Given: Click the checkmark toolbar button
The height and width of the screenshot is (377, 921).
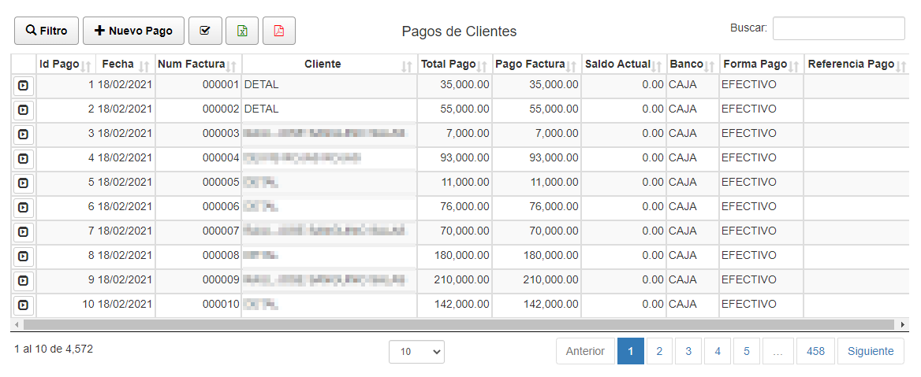Looking at the screenshot, I should pyautogui.click(x=205, y=31).
